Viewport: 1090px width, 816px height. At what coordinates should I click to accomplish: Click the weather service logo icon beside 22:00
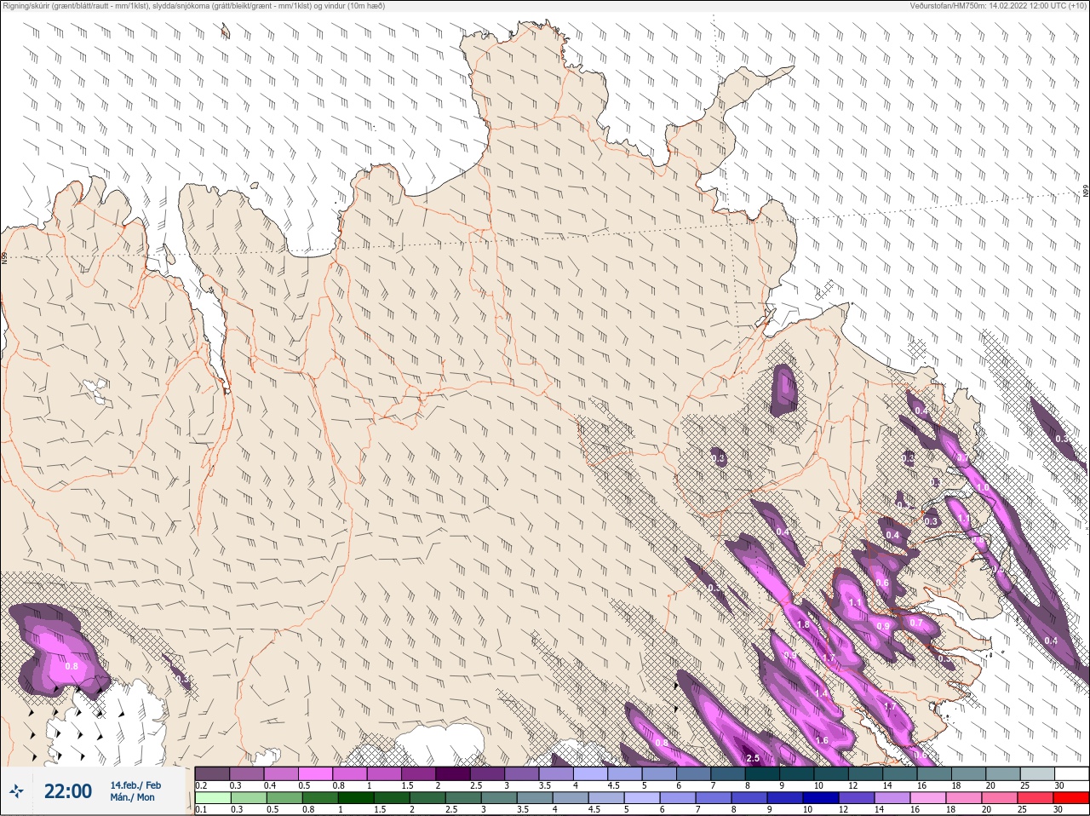[x=18, y=792]
